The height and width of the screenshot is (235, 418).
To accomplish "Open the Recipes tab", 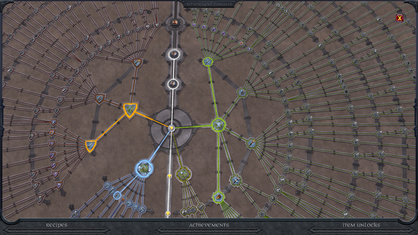I will [57, 225].
